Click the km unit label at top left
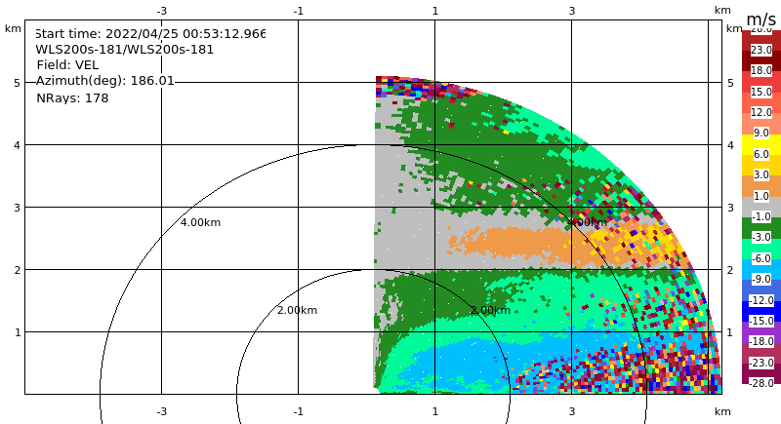781x424 pixels. coord(13,29)
